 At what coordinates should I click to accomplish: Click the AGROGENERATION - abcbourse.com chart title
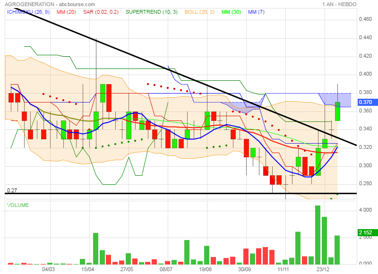click(x=50, y=4)
